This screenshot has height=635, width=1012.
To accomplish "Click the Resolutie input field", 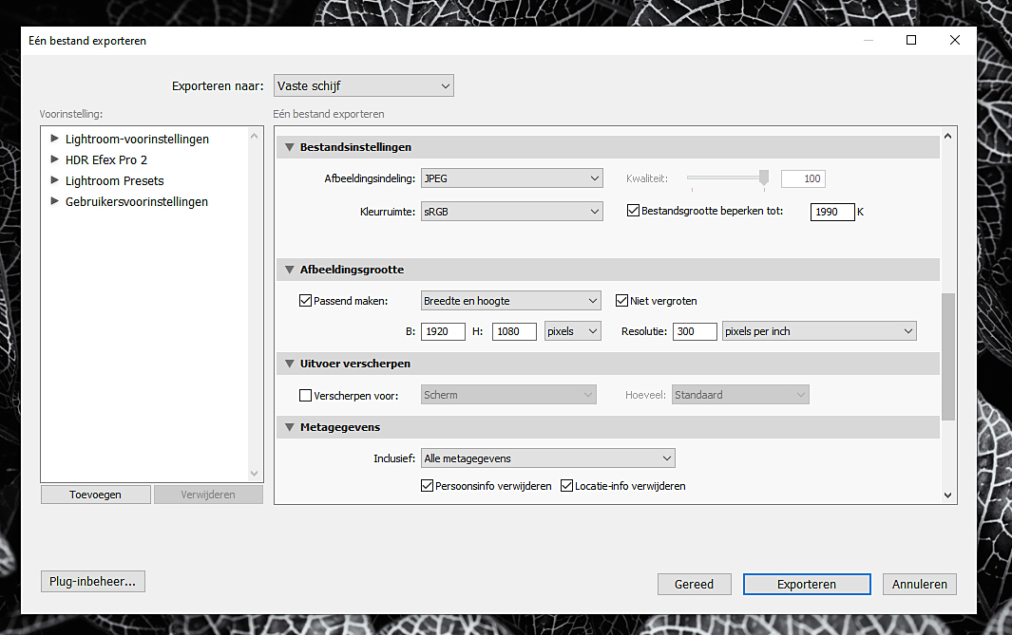I will (694, 331).
